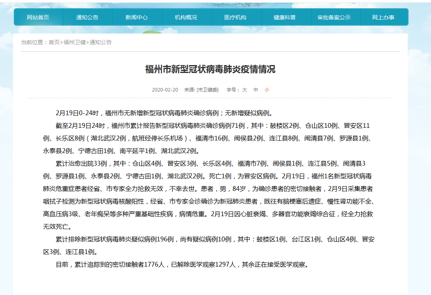Screen dimensions: 431x295
Task: Select 机构概况 in the navigation bar
Action: pyautogui.click(x=186, y=17)
